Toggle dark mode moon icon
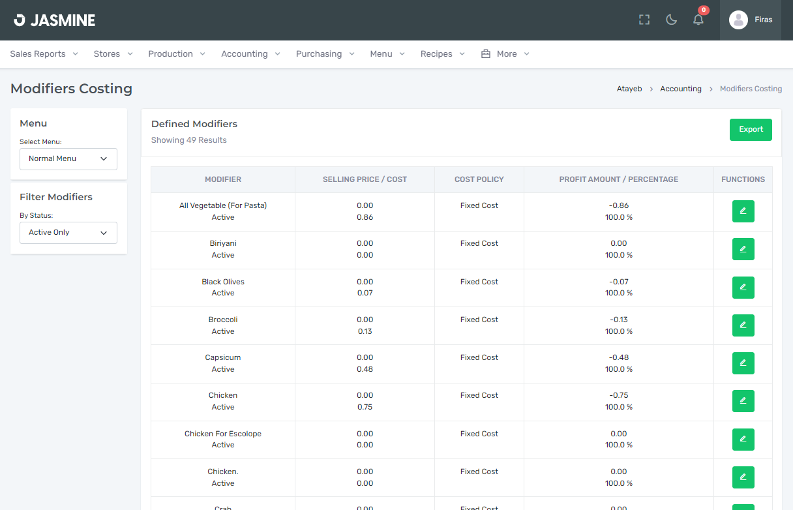This screenshot has height=510, width=793. point(671,20)
